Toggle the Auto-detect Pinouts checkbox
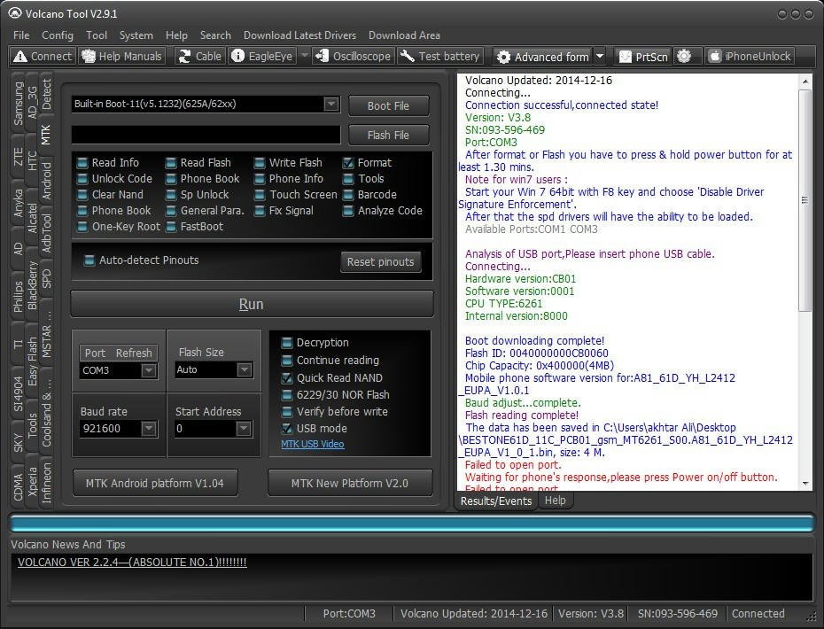824x629 pixels. [x=89, y=260]
